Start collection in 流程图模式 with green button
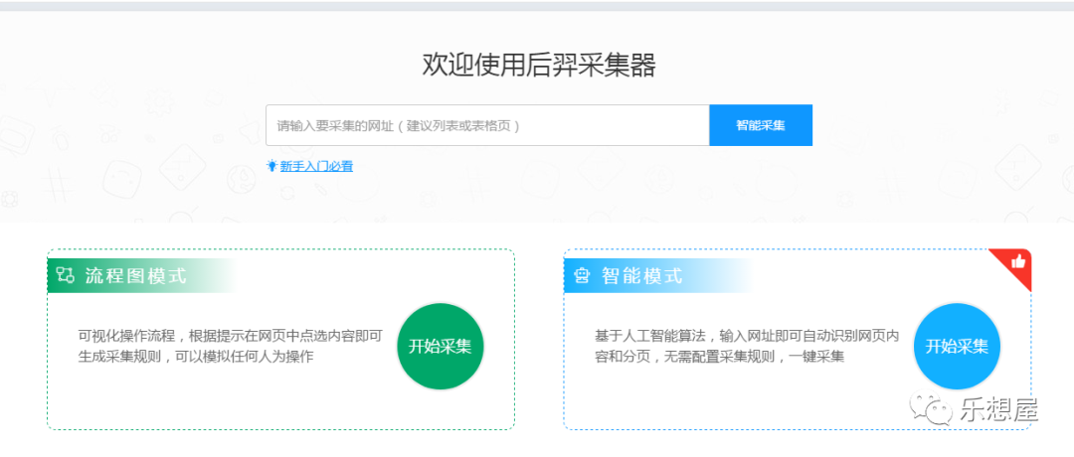The image size is (1074, 457). 441,346
